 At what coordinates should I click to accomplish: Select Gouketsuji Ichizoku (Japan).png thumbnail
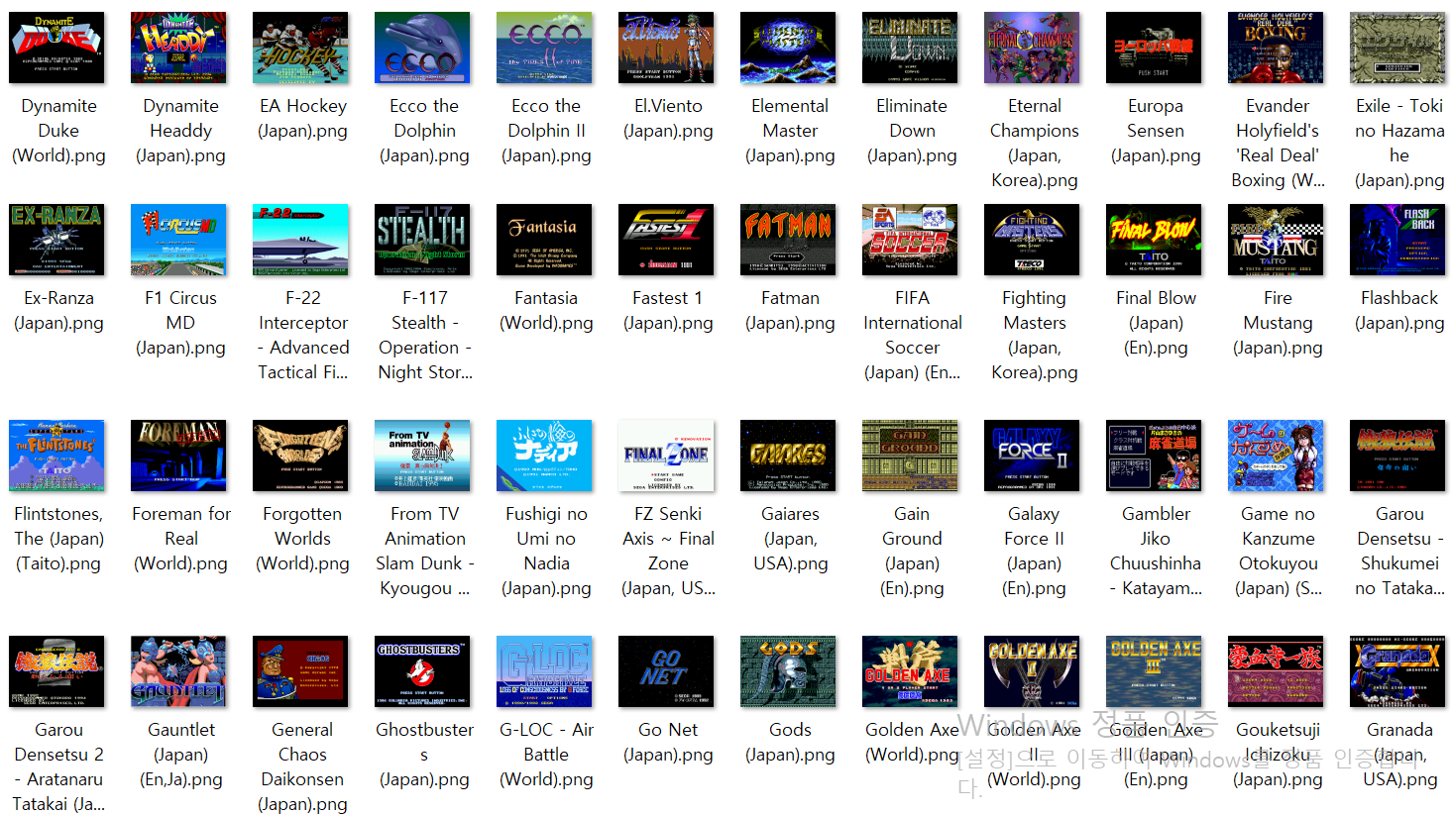coord(1276,671)
